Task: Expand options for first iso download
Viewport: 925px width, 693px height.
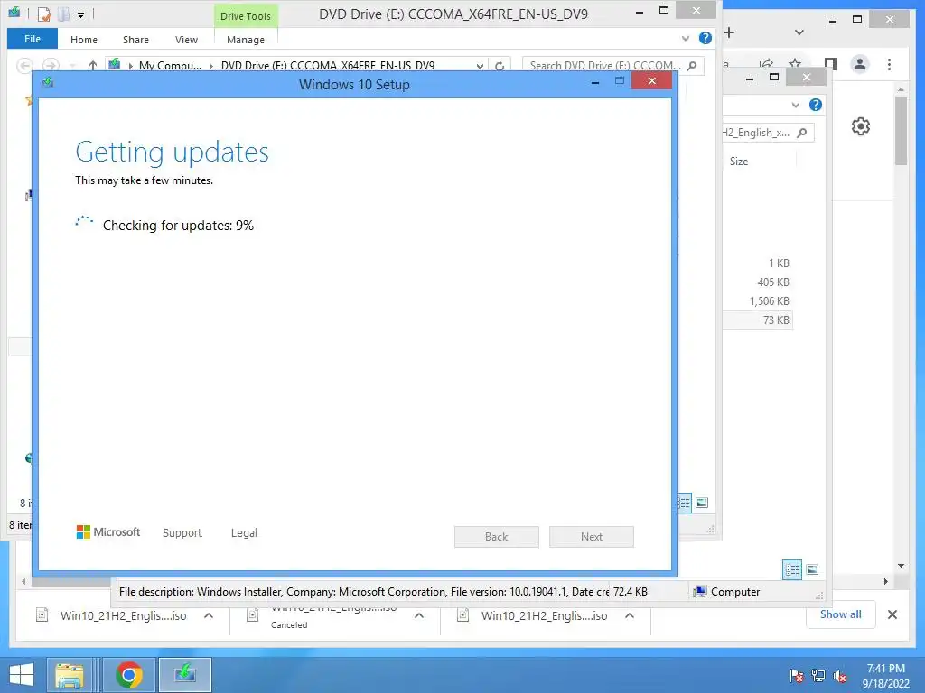Action: (209, 615)
